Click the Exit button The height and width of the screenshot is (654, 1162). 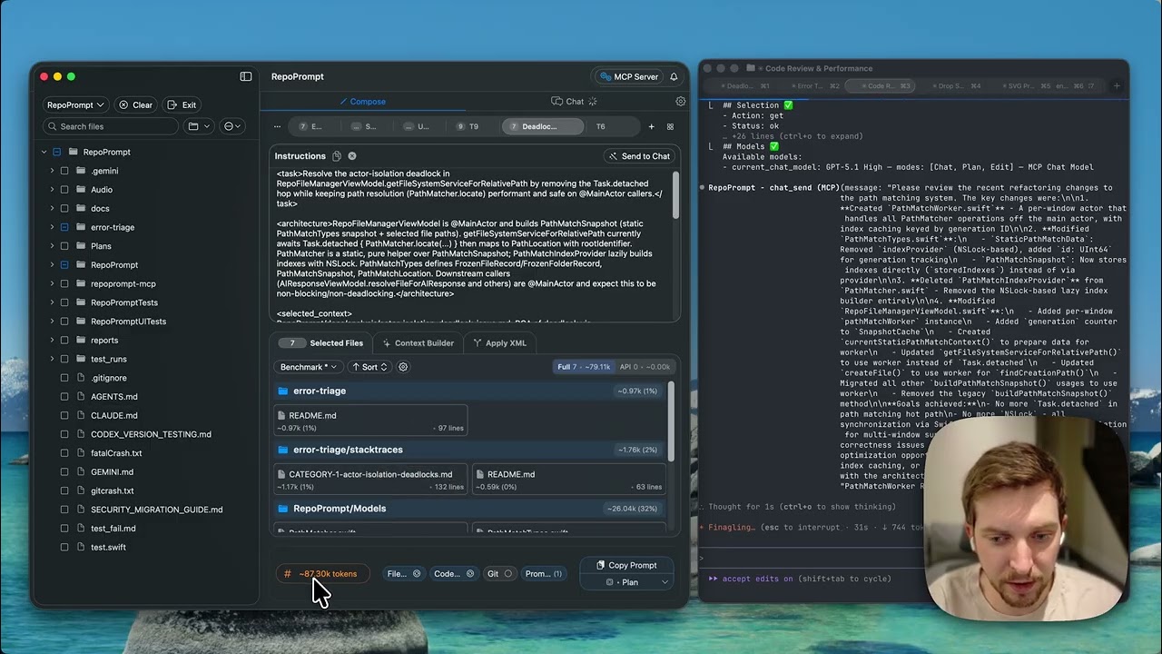[182, 104]
